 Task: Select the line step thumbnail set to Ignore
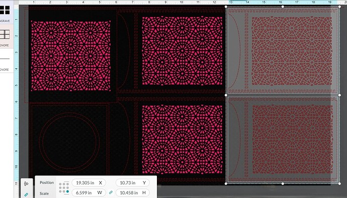5,59
